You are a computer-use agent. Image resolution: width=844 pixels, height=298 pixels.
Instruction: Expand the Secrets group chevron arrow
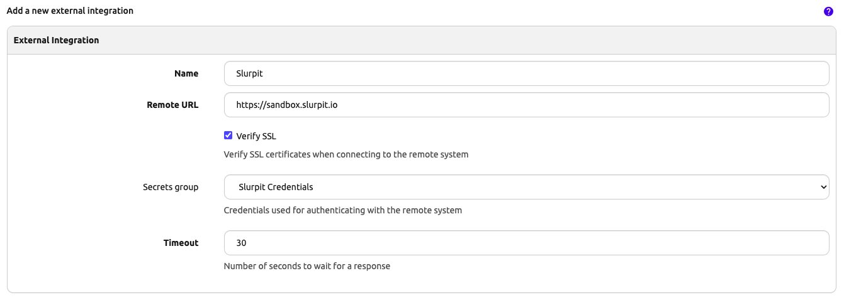pos(824,187)
